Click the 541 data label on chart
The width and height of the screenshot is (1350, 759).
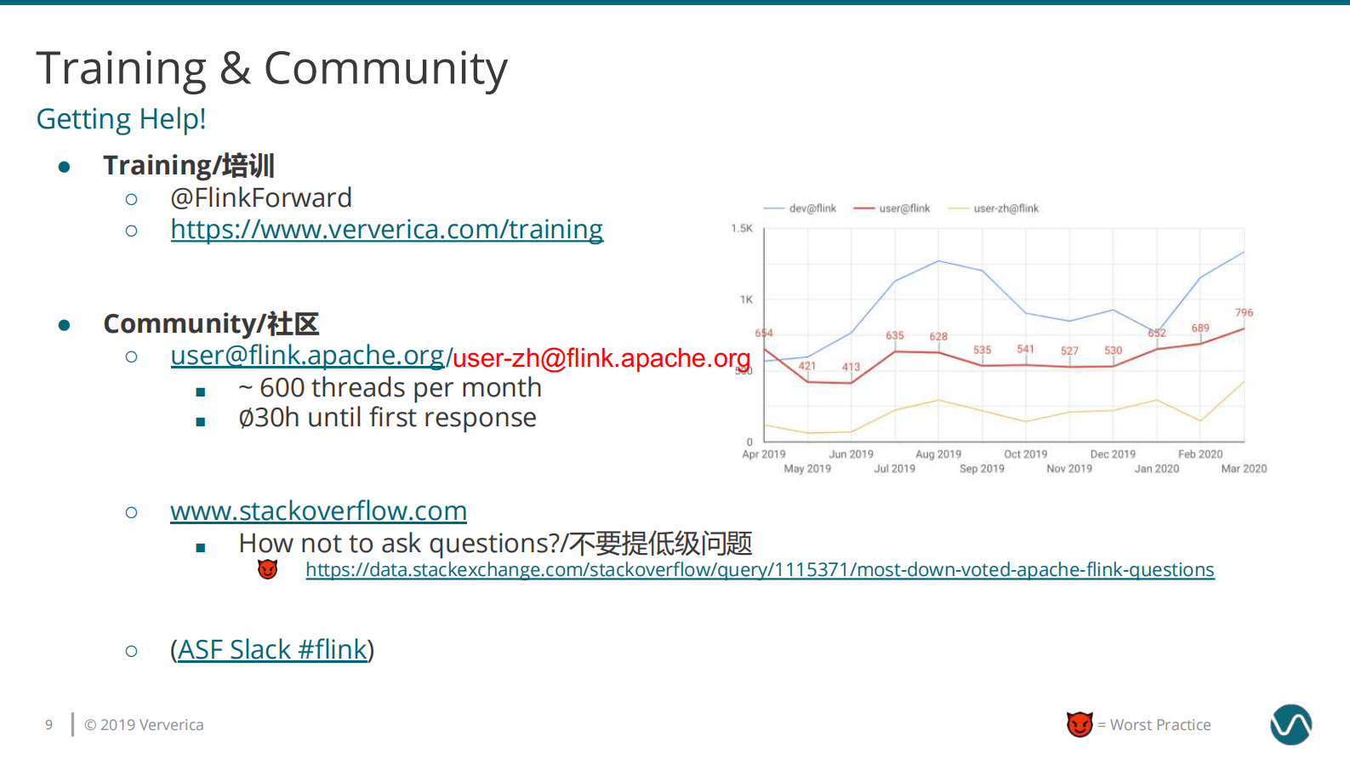tap(1026, 350)
